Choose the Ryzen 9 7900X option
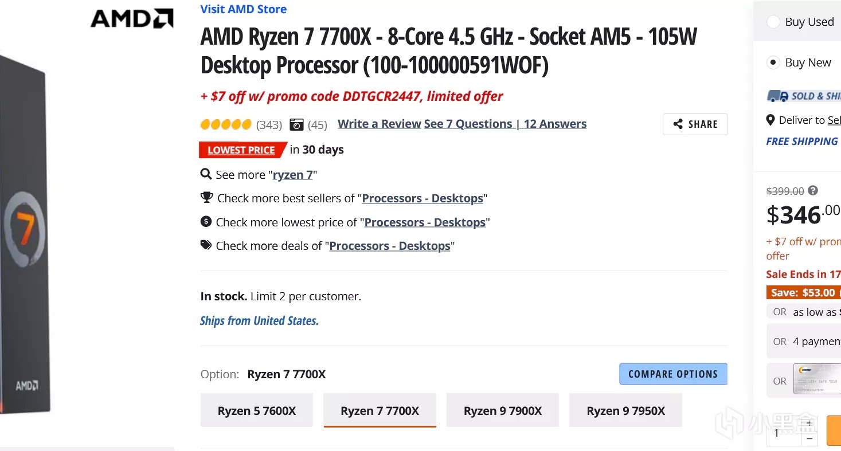 [x=502, y=410]
